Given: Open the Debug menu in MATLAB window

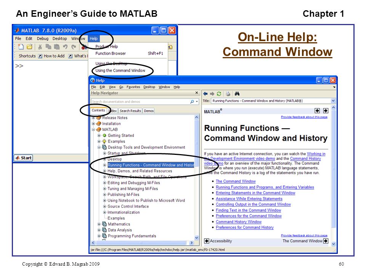Looking at the screenshot, I should point(42,38).
